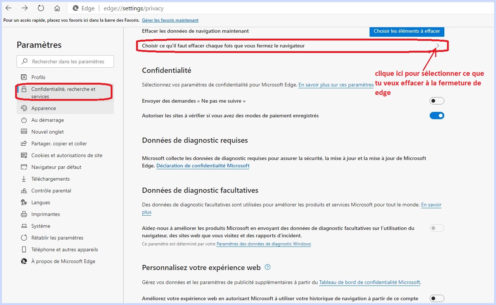Viewport: 496px width, 305px height.
Task: Open En savoir plus sur ces paramètres
Action: coord(336,85)
